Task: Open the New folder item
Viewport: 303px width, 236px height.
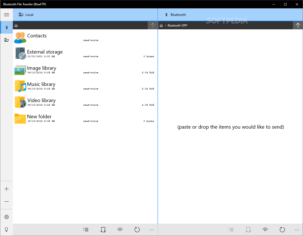Action: pos(85,118)
